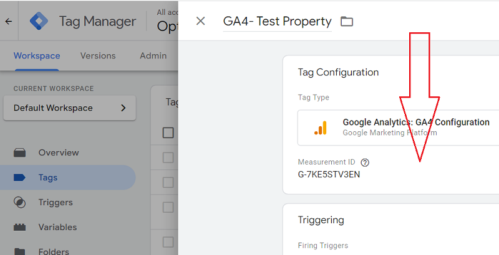Viewport: 499px width, 255px height.
Task: Open the Overview sidebar item
Action: click(x=58, y=152)
